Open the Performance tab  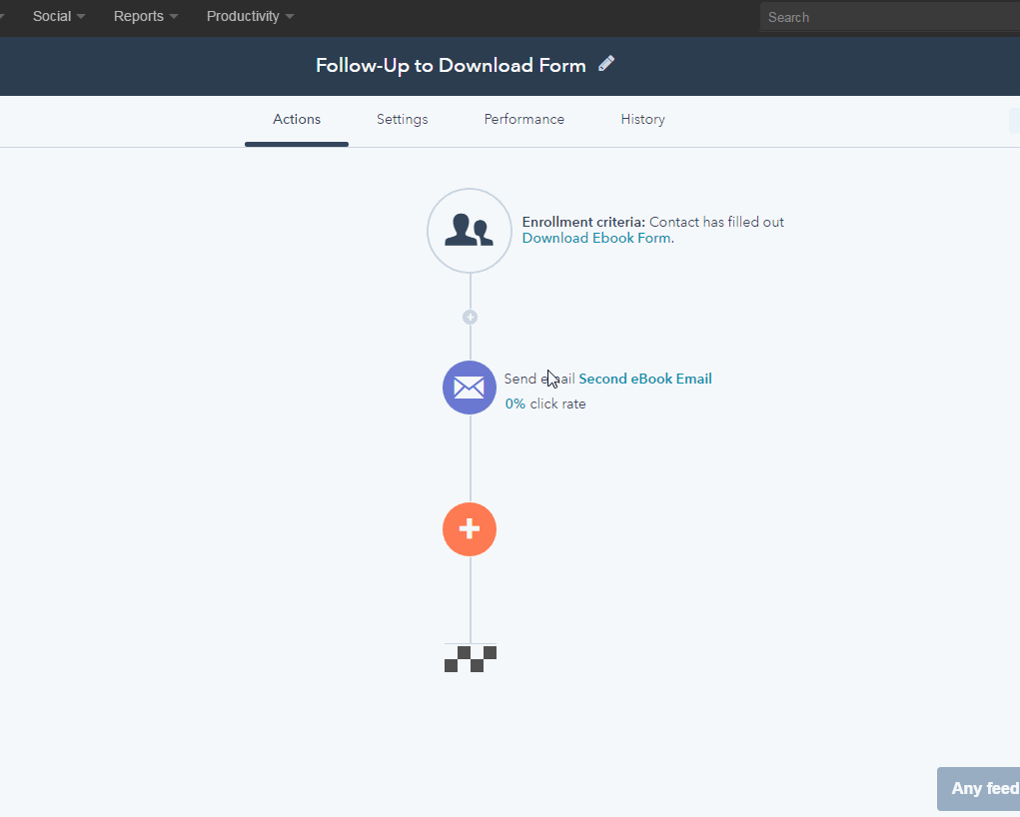tap(523, 119)
